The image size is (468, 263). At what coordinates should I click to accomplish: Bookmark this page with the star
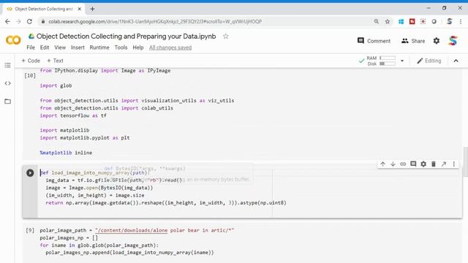point(388,21)
